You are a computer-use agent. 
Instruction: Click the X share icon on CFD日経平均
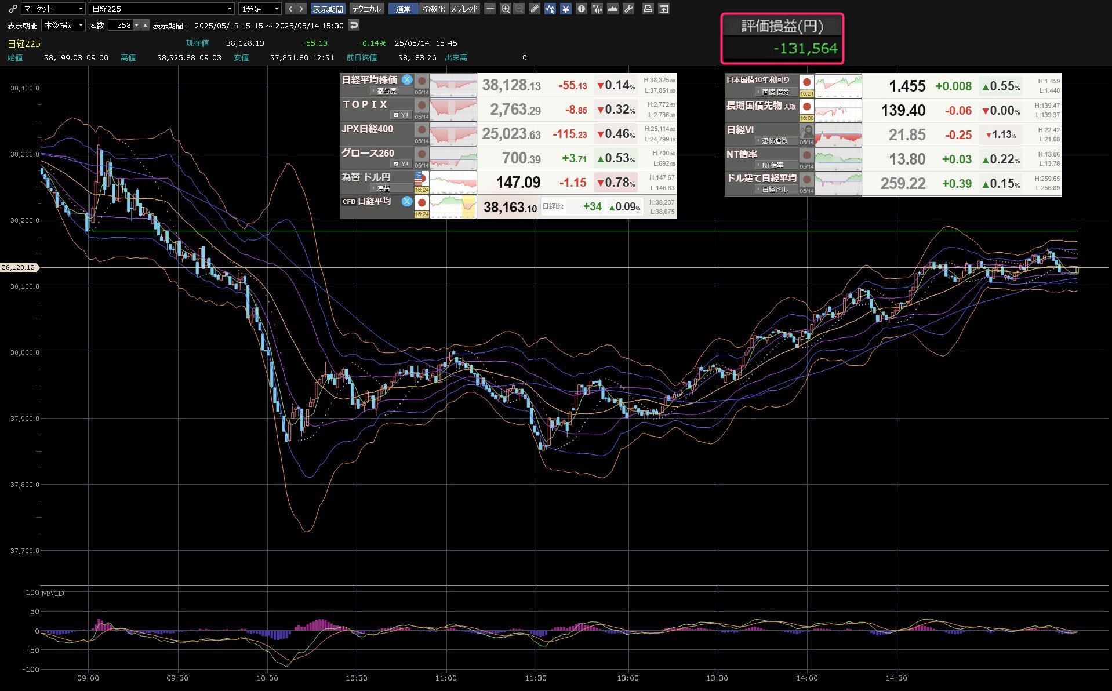point(407,201)
